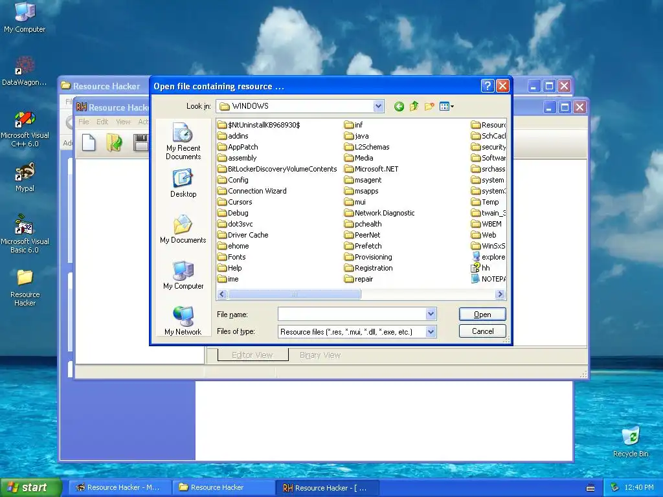The height and width of the screenshot is (497, 663).
Task: Open the View Menu icon
Action: (x=446, y=107)
